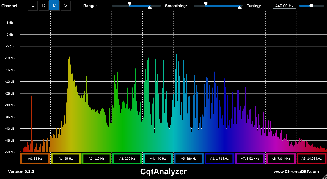This screenshot has width=327, height=179.
Task: Select the M mid channel button
Action: point(54,5)
